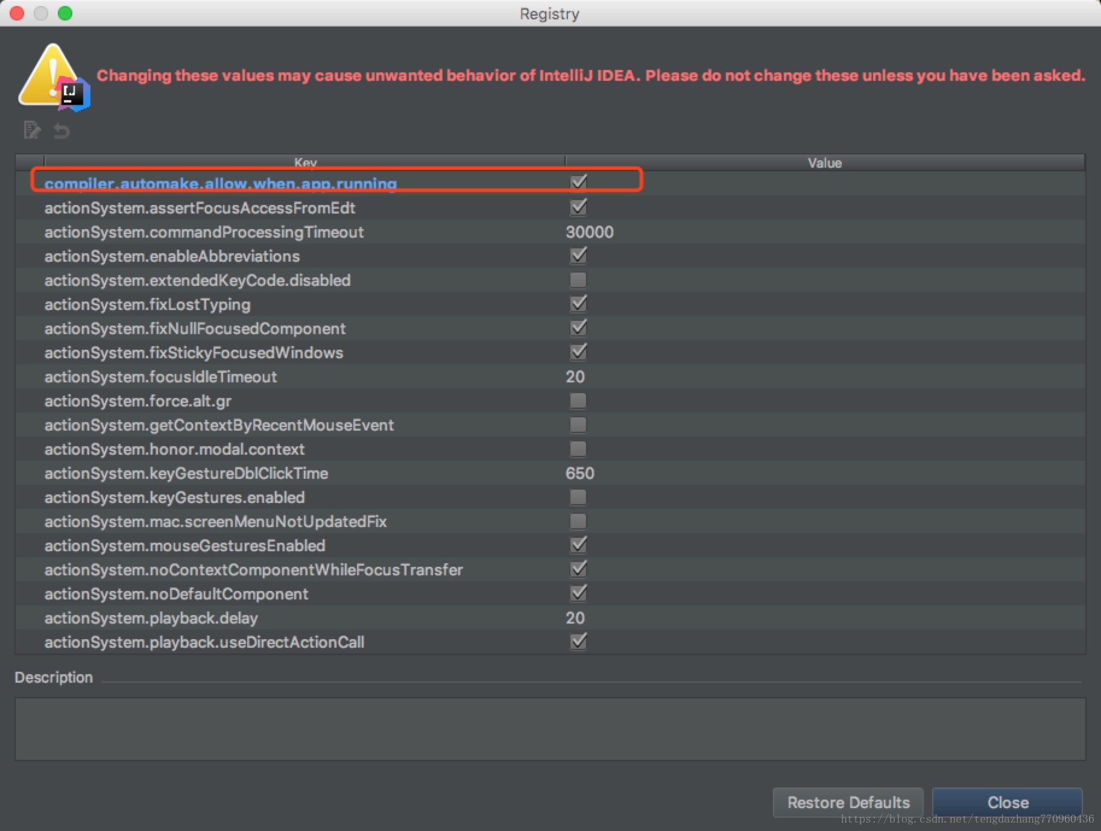Image resolution: width=1101 pixels, height=831 pixels.
Task: Select the 20 value for playback.delay
Action: tap(575, 618)
